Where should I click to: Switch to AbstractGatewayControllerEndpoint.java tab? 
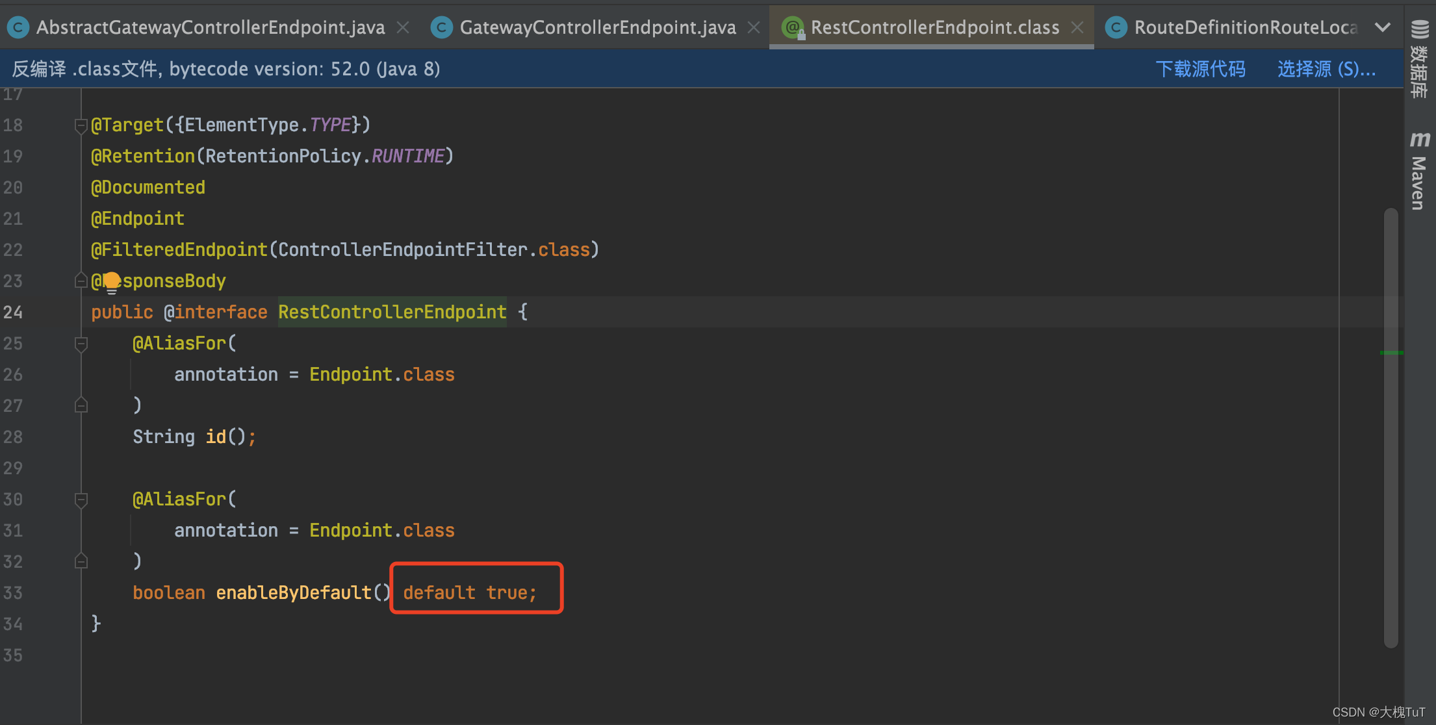[x=210, y=27]
